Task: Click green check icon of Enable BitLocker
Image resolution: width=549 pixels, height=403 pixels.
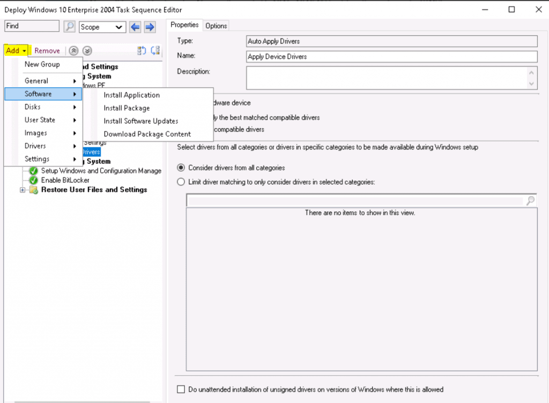Action: pyautogui.click(x=34, y=180)
